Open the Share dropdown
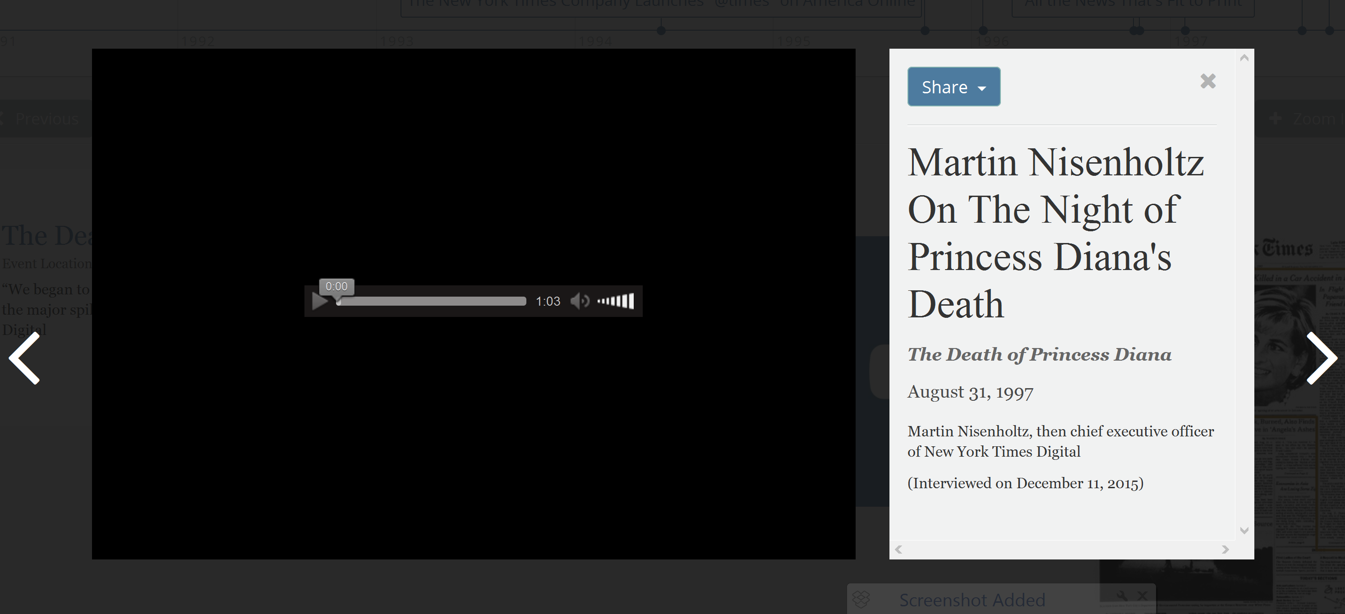Image resolution: width=1345 pixels, height=614 pixels. tap(953, 87)
